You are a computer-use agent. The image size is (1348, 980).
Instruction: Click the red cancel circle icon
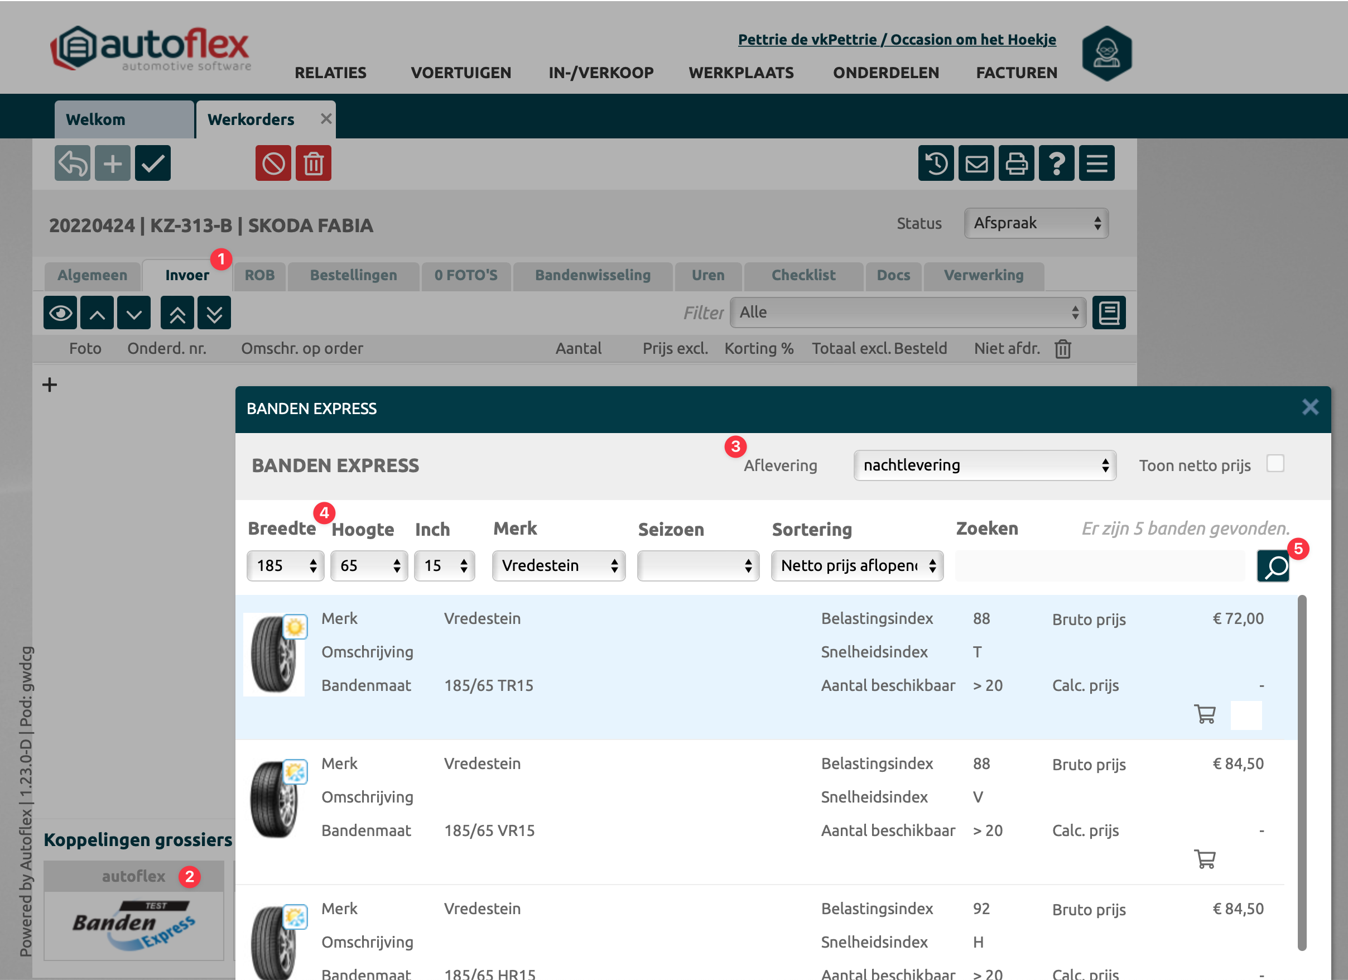273,163
